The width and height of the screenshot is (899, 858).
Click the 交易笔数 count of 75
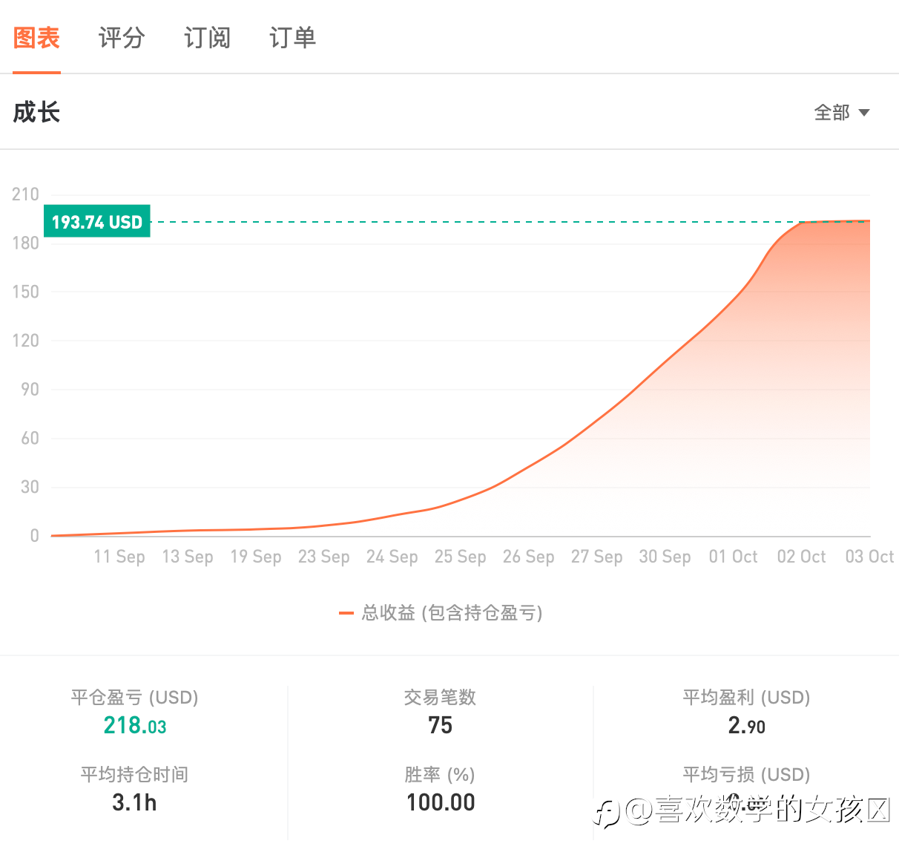click(x=441, y=725)
